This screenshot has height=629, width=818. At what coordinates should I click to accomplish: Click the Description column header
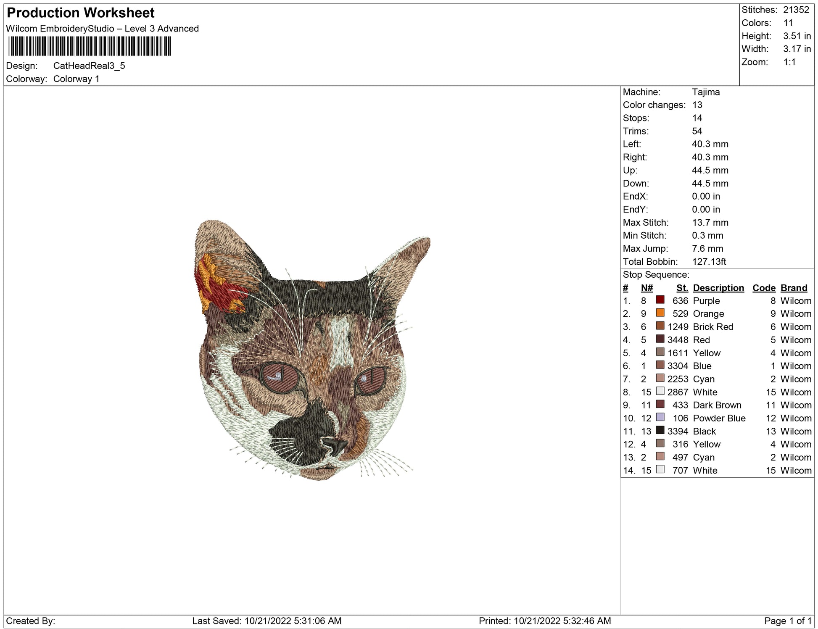[718, 288]
